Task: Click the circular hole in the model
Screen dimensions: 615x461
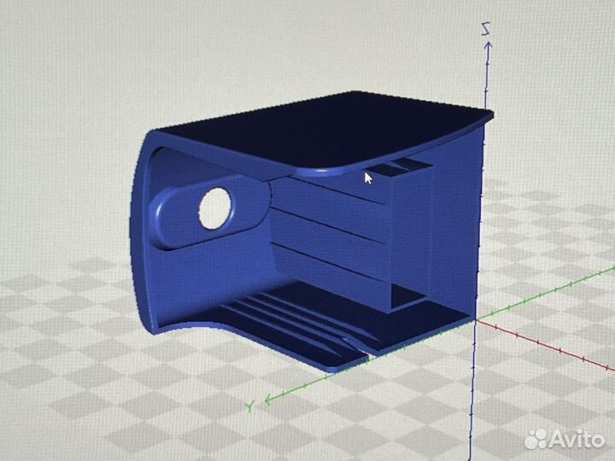Action: pyautogui.click(x=215, y=207)
